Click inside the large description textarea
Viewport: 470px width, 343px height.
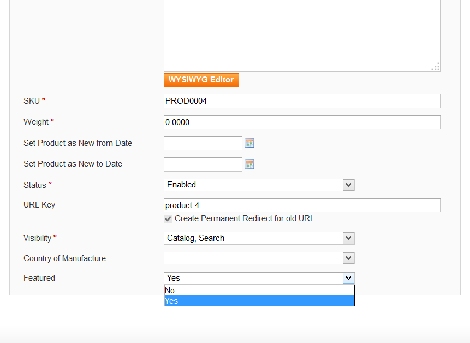point(301,33)
